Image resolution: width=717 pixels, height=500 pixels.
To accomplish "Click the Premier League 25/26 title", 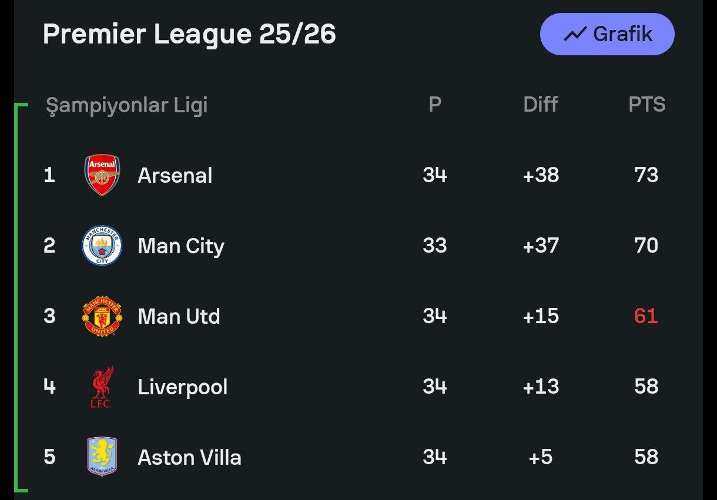I will (189, 34).
